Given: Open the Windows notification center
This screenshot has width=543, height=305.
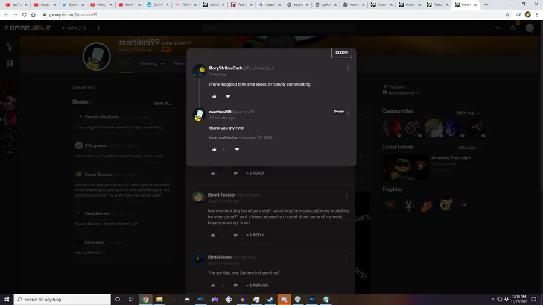Looking at the screenshot, I should (x=534, y=300).
